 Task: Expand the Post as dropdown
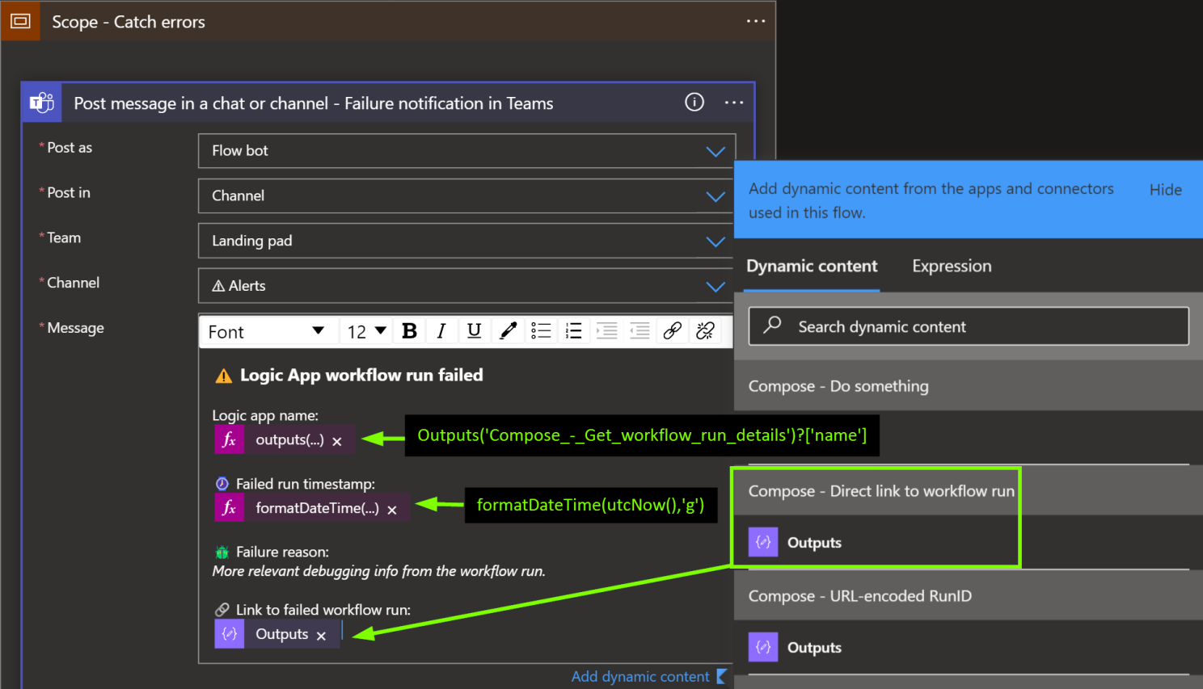coord(715,151)
